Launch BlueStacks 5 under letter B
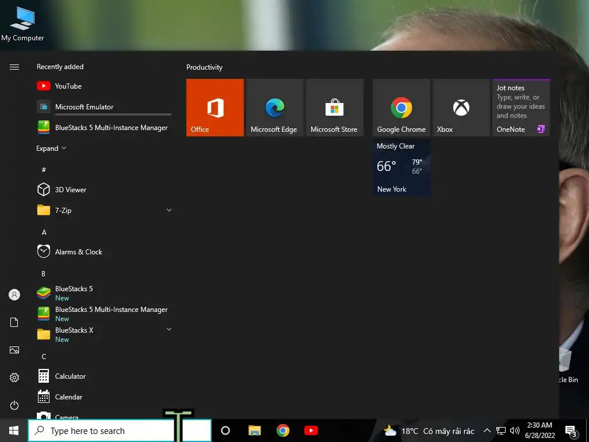The width and height of the screenshot is (589, 442). click(x=105, y=293)
